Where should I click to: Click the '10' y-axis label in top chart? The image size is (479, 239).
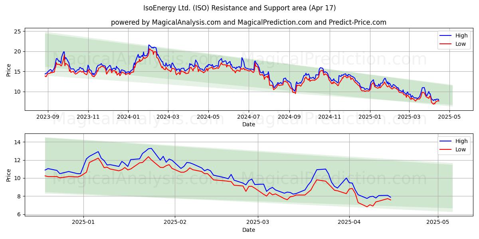(x=18, y=92)
